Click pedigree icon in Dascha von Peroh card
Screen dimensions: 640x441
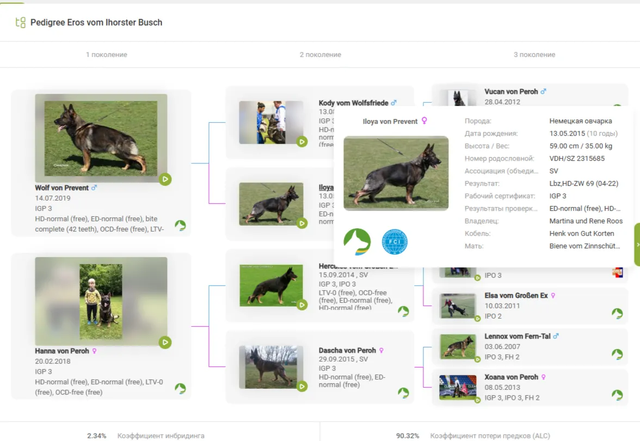point(403,393)
